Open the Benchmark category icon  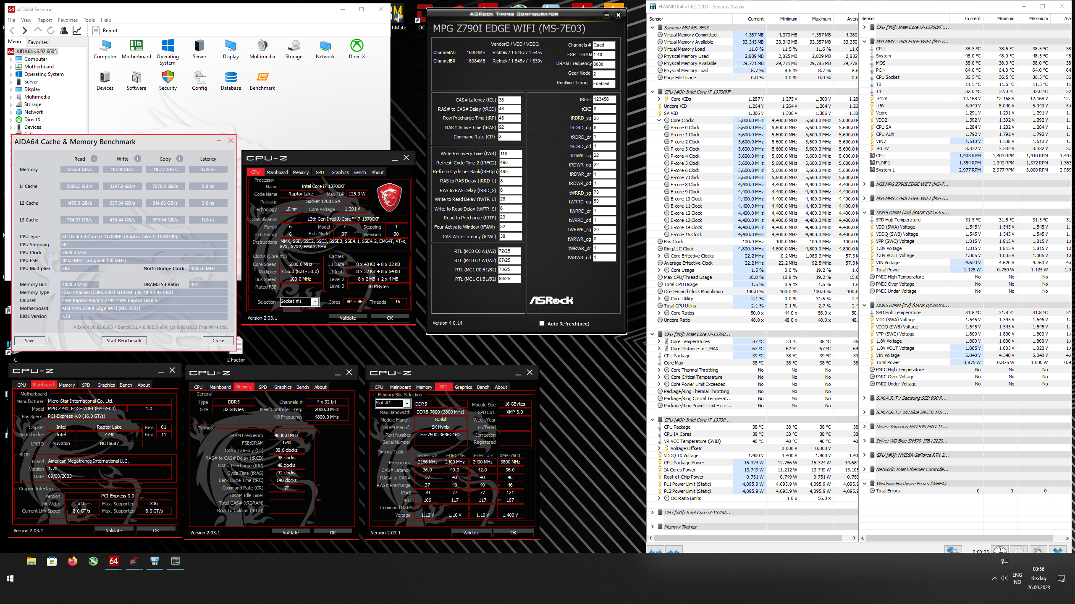[262, 81]
